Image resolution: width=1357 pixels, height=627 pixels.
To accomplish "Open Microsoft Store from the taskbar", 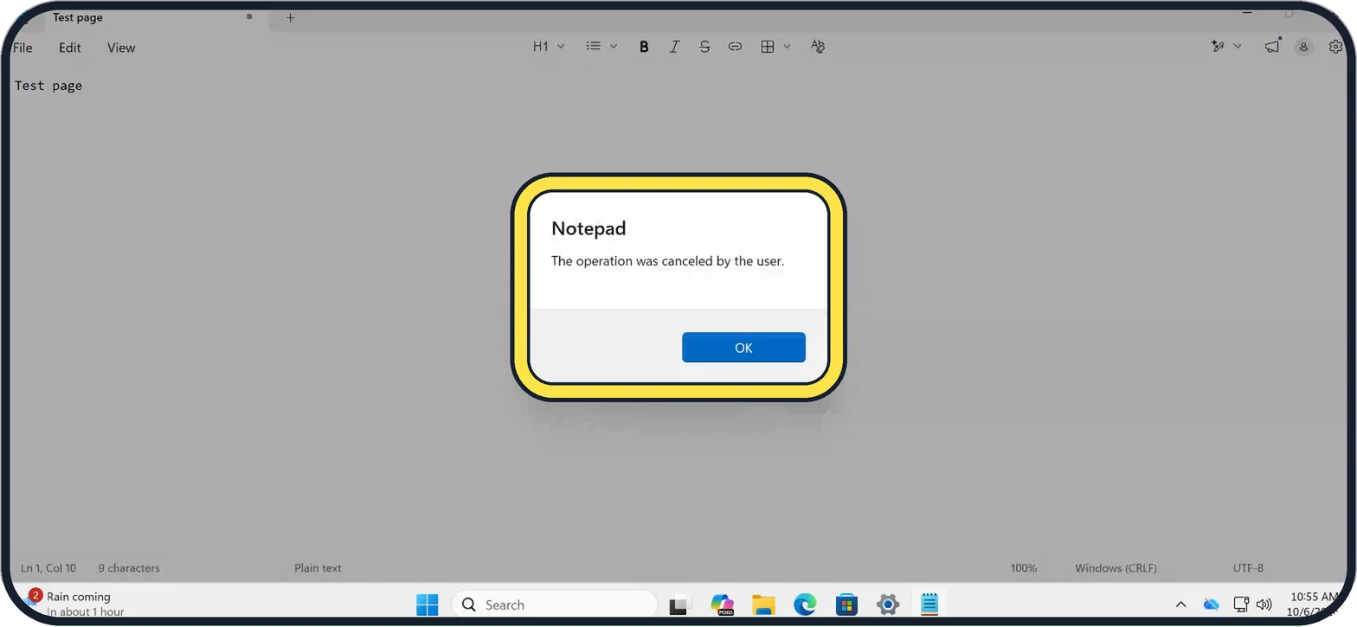I will 846,605.
